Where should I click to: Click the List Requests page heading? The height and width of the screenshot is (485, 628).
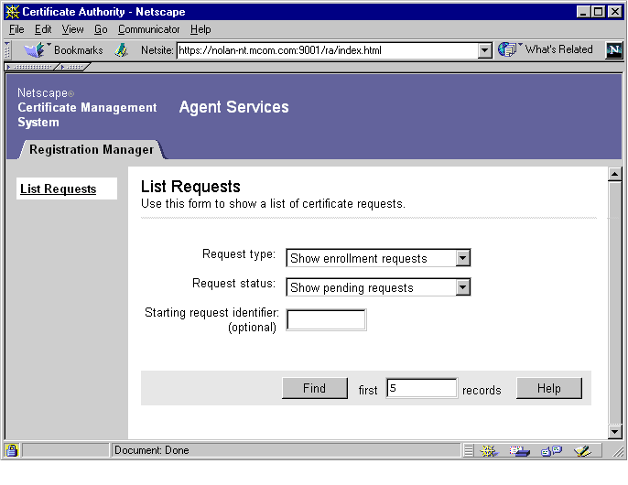[x=190, y=187]
